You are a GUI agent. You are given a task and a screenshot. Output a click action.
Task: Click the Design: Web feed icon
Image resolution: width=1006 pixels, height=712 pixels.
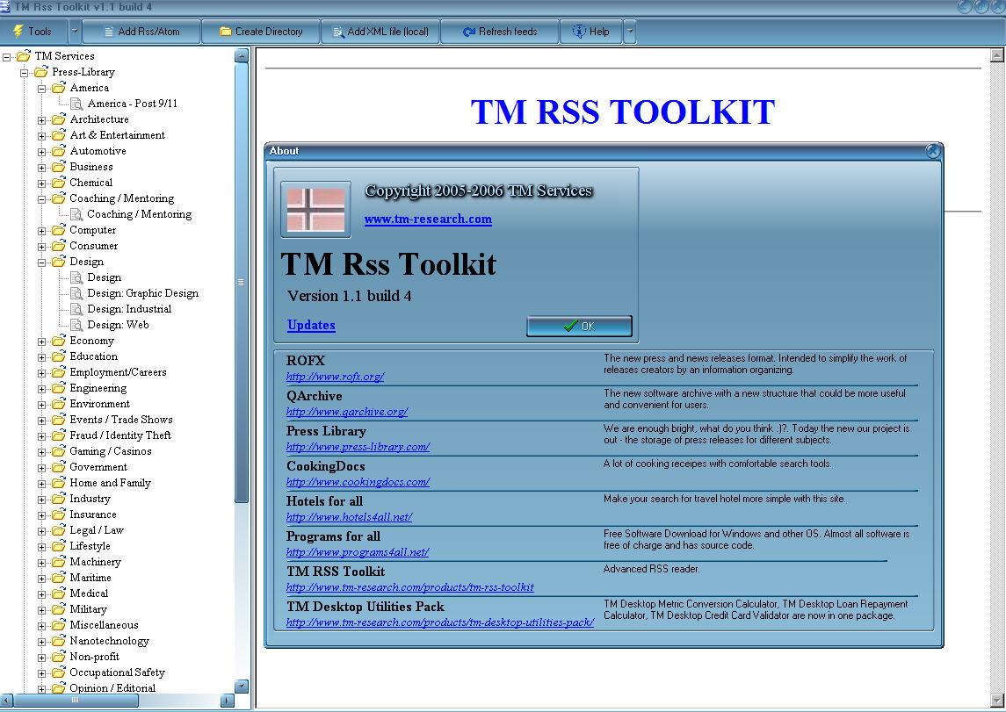point(76,325)
